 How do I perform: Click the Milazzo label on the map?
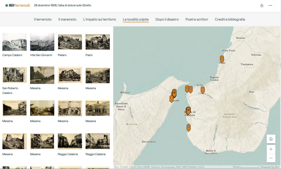pyautogui.click(x=125, y=92)
